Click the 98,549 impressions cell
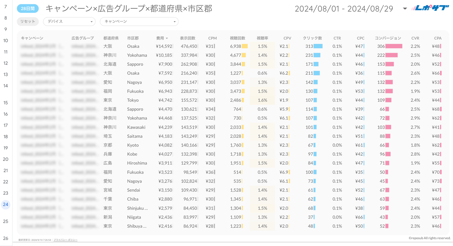Image resolution: width=453 pixels, height=246 pixels. 190,172
